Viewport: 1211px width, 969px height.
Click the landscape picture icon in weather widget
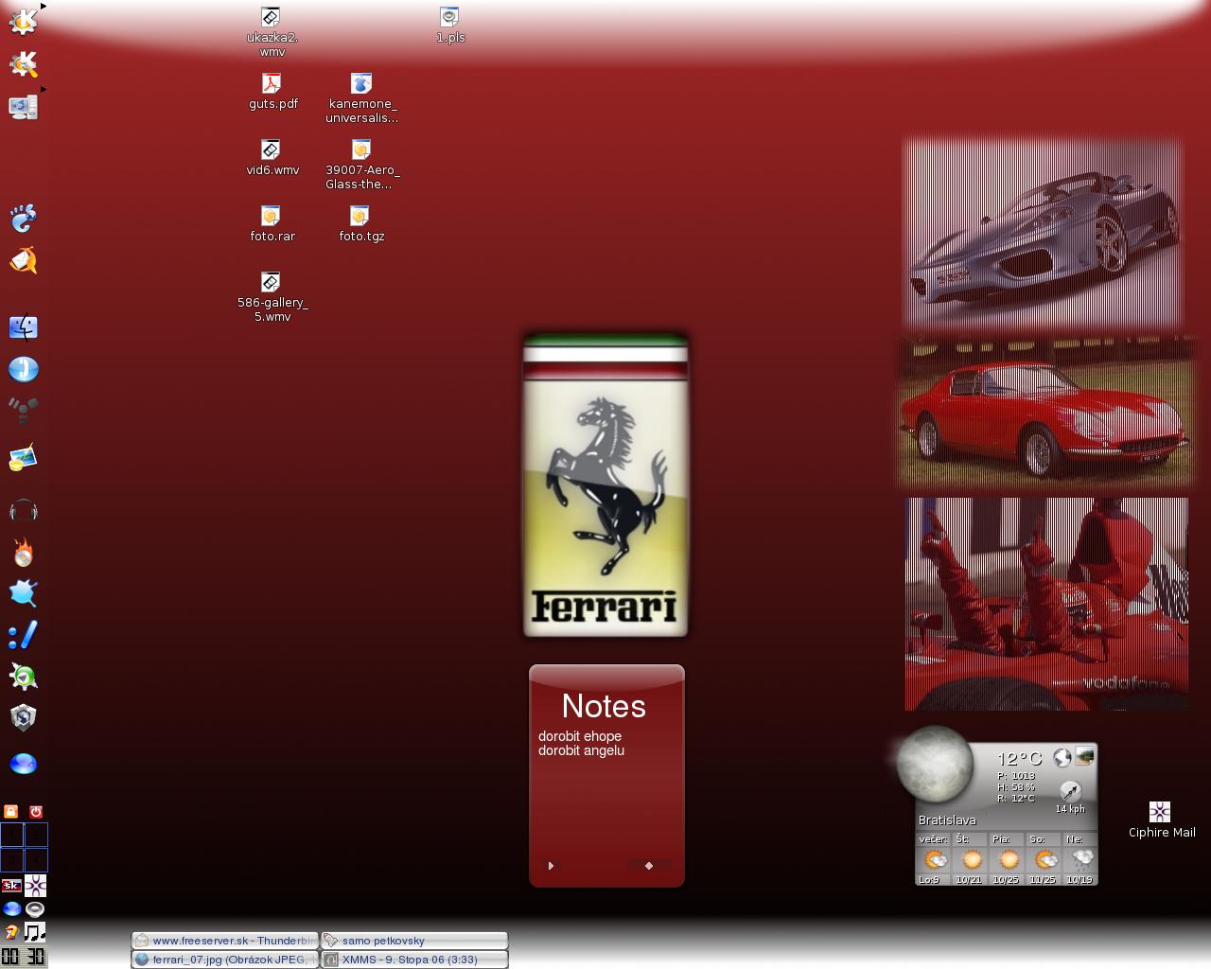(1085, 755)
